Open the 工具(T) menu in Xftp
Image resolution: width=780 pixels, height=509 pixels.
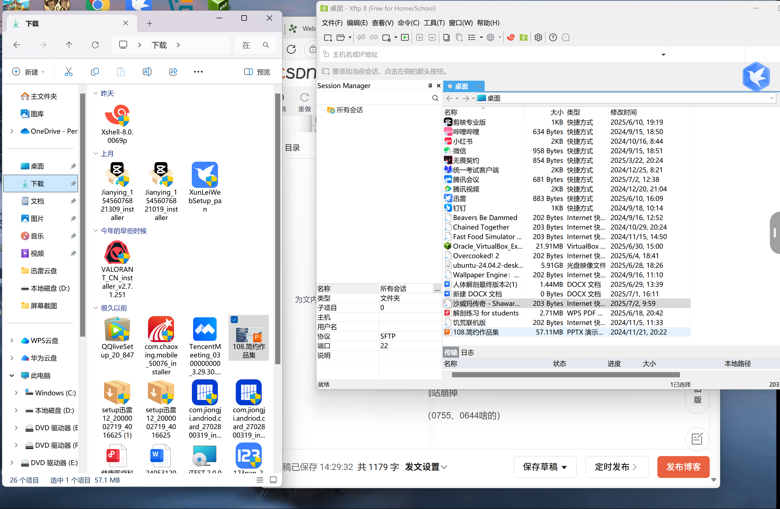(433, 23)
